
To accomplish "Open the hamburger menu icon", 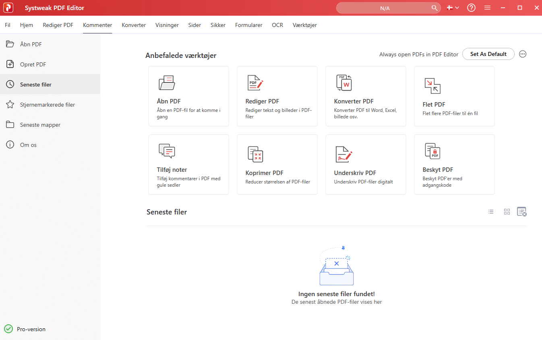I will click(487, 8).
